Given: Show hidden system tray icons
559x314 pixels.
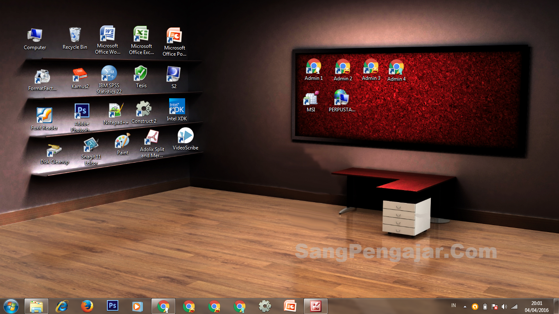Looking at the screenshot, I should coord(465,306).
